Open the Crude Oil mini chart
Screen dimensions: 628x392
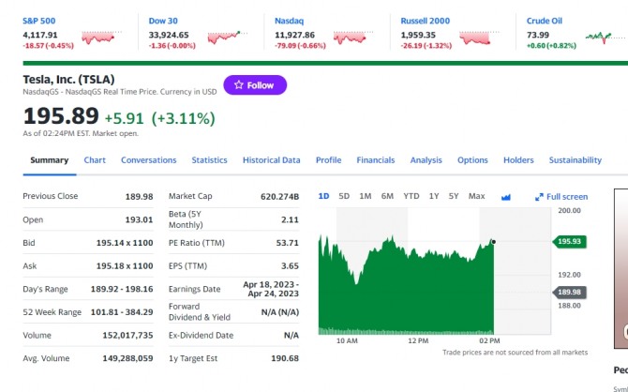tap(605, 38)
